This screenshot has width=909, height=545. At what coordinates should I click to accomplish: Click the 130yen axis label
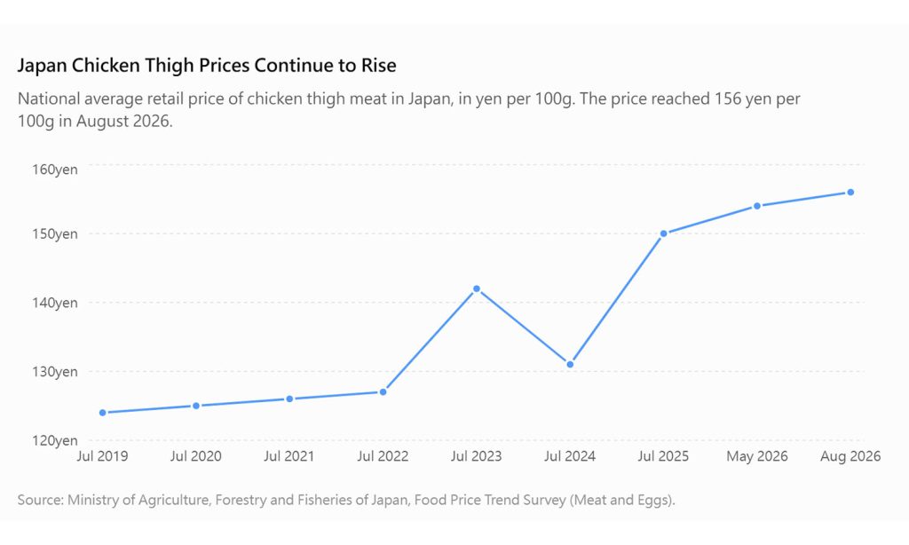click(54, 372)
